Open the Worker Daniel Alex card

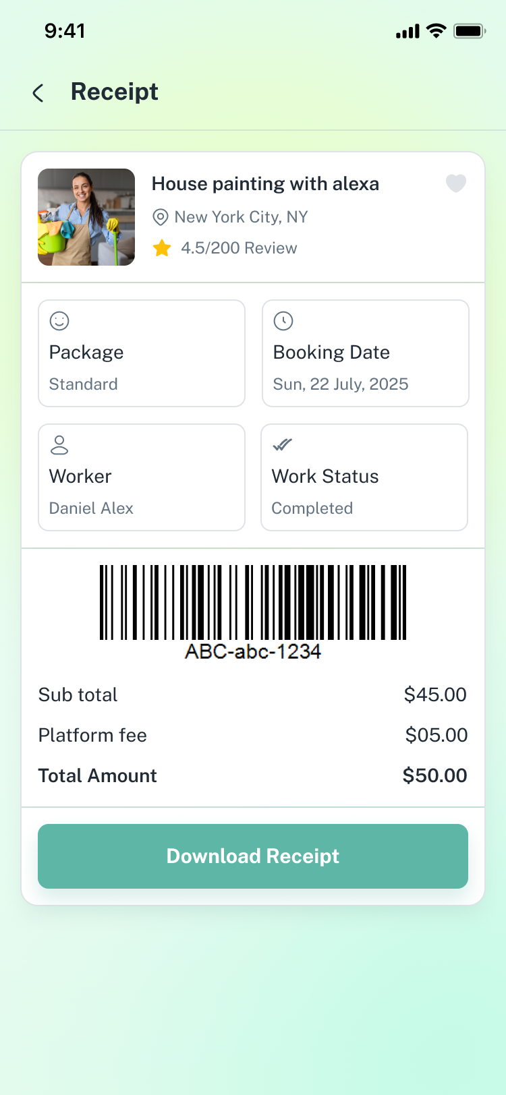142,477
